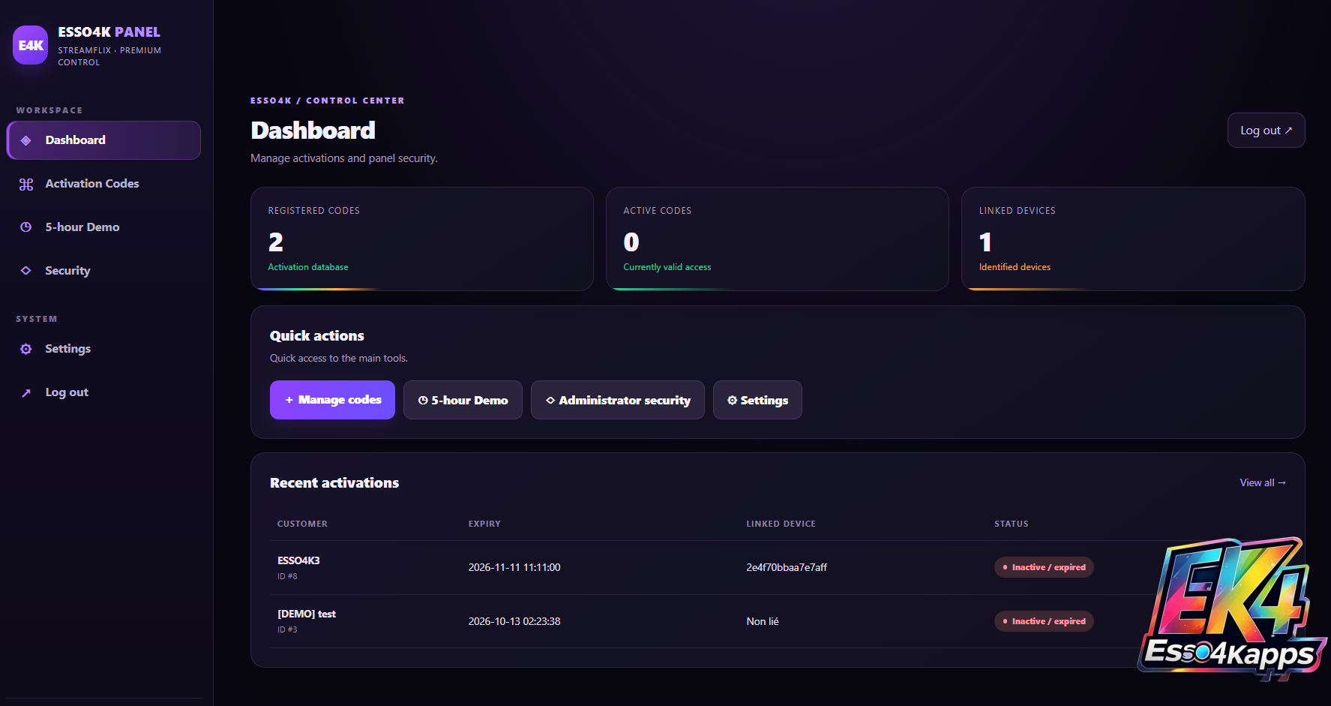The image size is (1331, 706).
Task: Select the Registered Codes card
Action: (x=422, y=239)
